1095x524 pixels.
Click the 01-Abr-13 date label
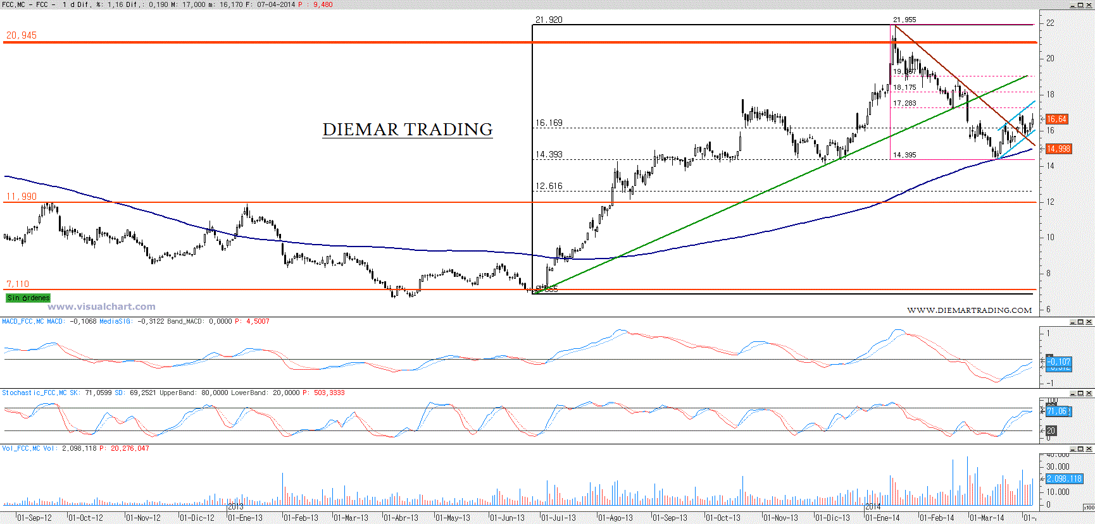(401, 518)
